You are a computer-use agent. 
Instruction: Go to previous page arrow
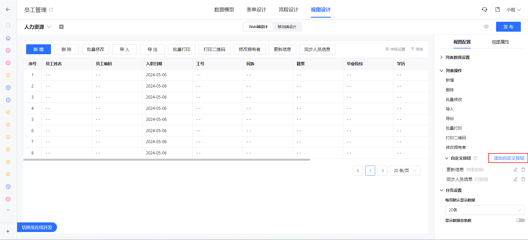358,171
